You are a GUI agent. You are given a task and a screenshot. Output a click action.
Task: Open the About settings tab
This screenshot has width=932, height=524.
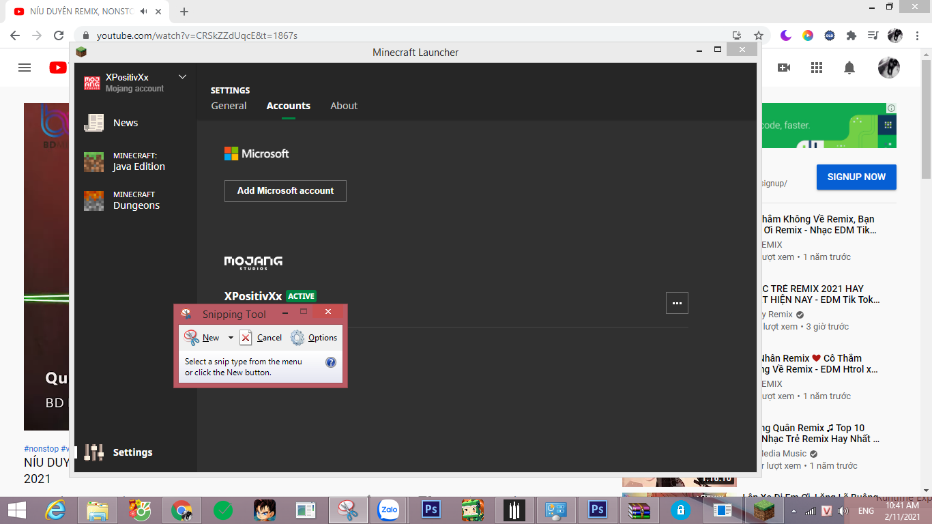(x=344, y=106)
